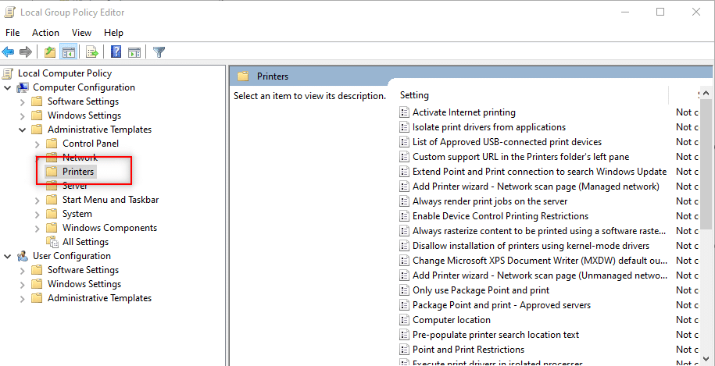The height and width of the screenshot is (366, 715).
Task: Click the User Configuration icon
Action: point(23,256)
